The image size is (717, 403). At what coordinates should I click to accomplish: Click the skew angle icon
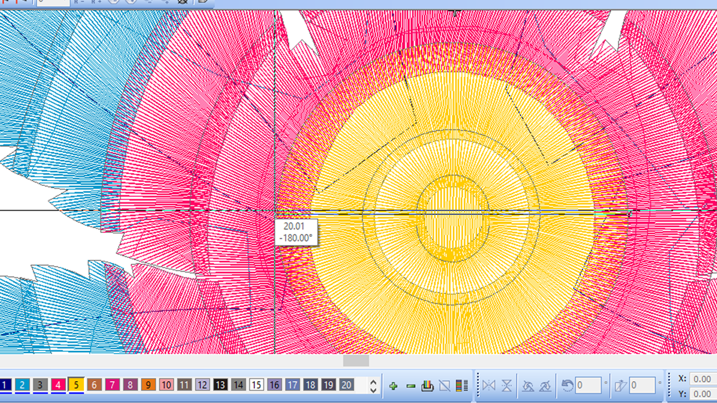tap(621, 386)
